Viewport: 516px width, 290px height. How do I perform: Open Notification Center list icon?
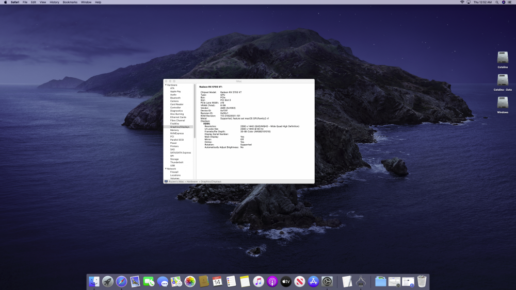coord(510,2)
